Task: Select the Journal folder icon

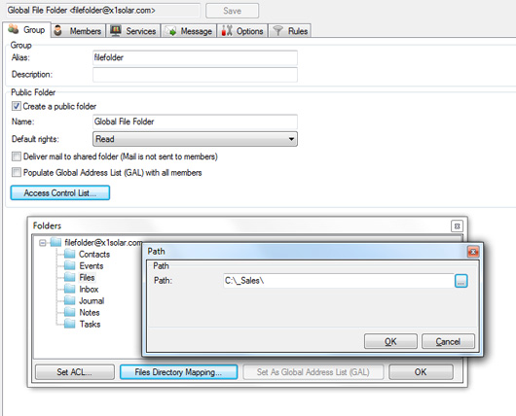Action: coord(69,300)
